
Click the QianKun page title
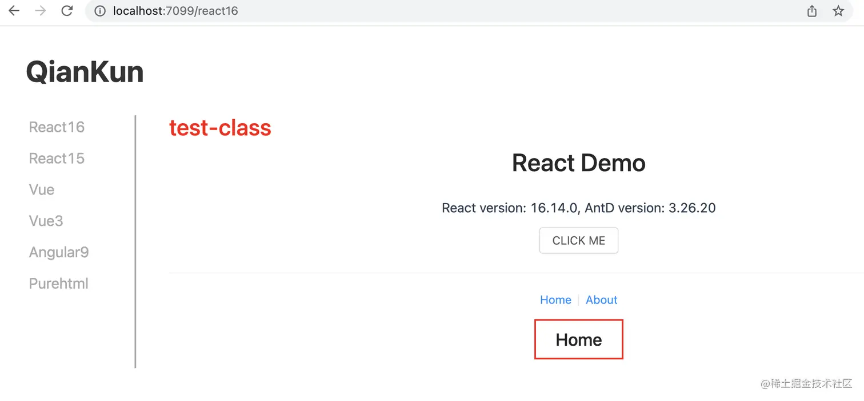[x=85, y=72]
